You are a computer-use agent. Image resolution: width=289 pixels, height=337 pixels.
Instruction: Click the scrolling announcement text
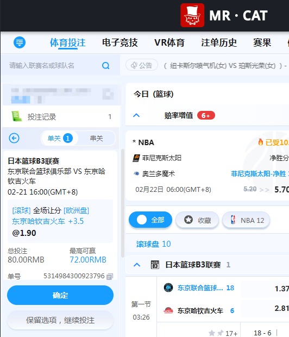tap(225, 65)
